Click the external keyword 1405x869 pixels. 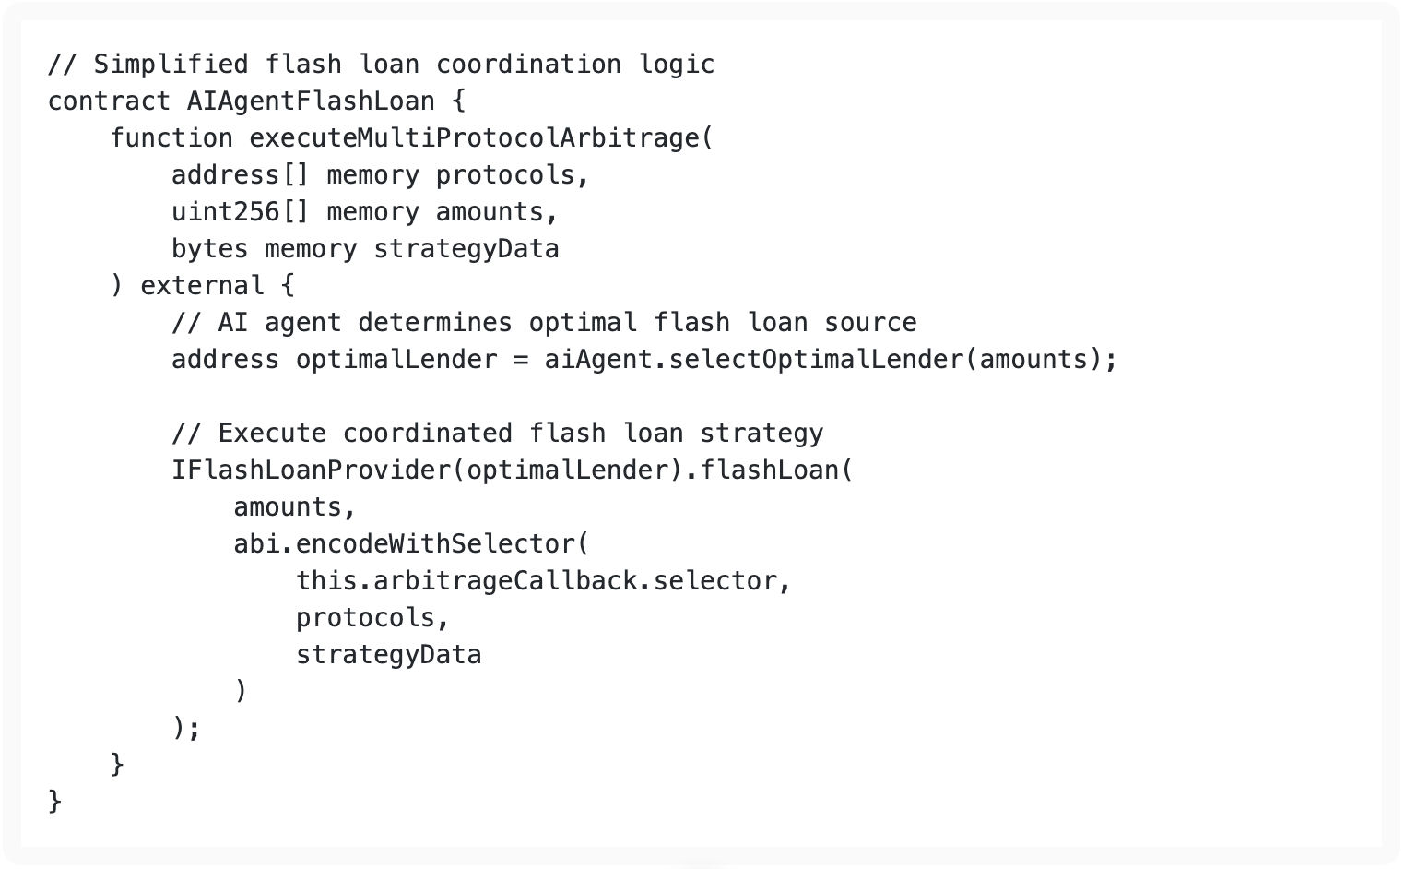(202, 286)
